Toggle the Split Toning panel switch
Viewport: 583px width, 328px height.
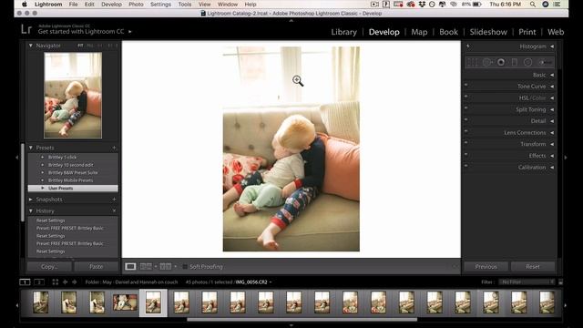[x=466, y=108]
